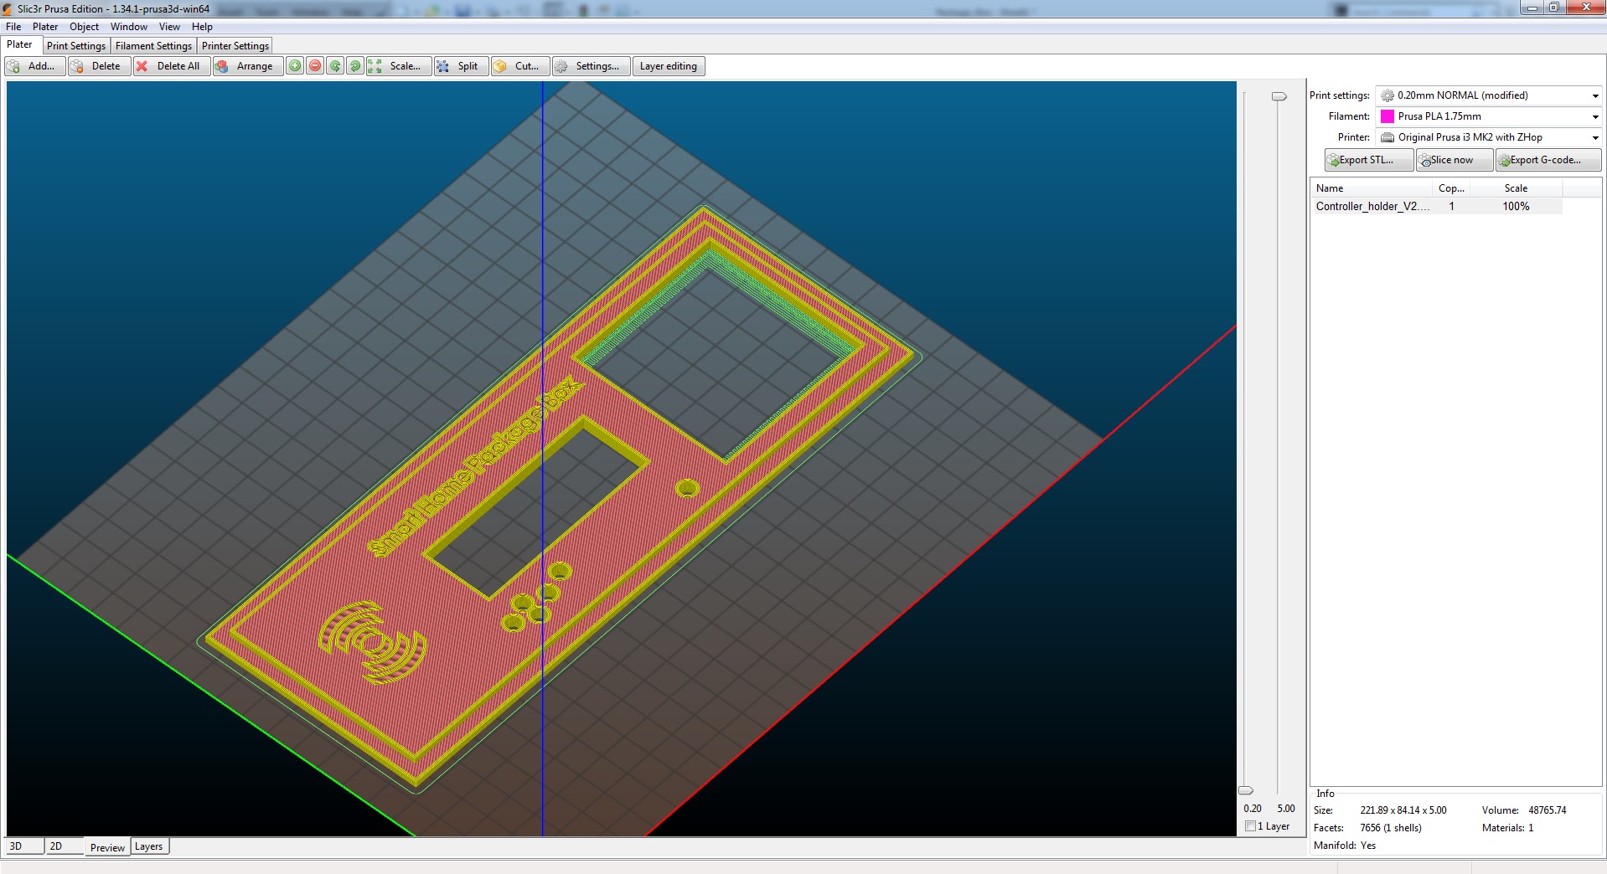Click the gear icon in Print settings
This screenshot has width=1607, height=874.
point(1387,95)
